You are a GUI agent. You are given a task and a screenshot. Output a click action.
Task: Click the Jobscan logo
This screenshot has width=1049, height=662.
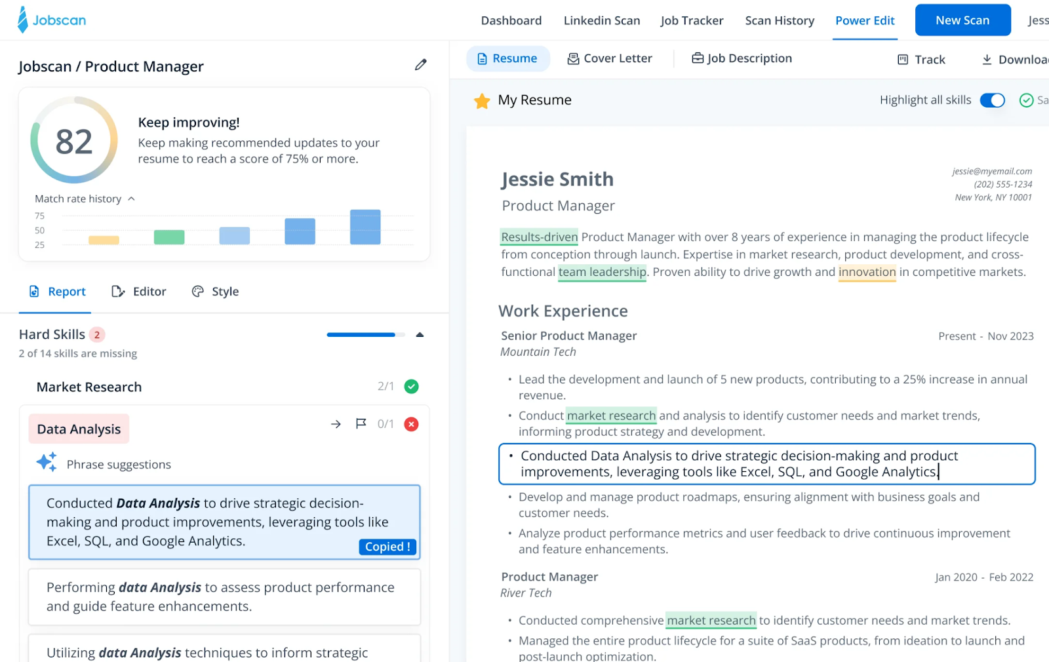[x=51, y=20]
